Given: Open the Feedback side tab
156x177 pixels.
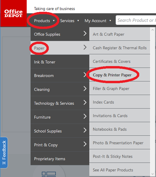Looking at the screenshot, I should [4, 153].
